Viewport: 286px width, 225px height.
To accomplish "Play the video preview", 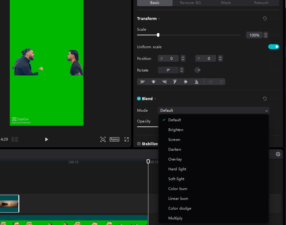I will (x=46, y=139).
